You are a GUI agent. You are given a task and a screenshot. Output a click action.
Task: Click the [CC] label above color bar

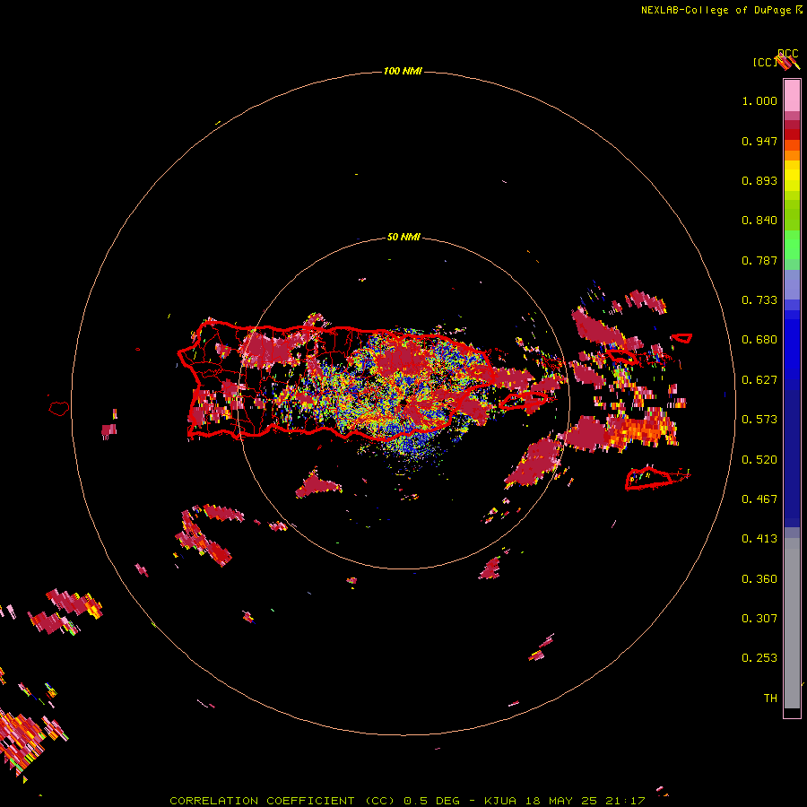(764, 63)
